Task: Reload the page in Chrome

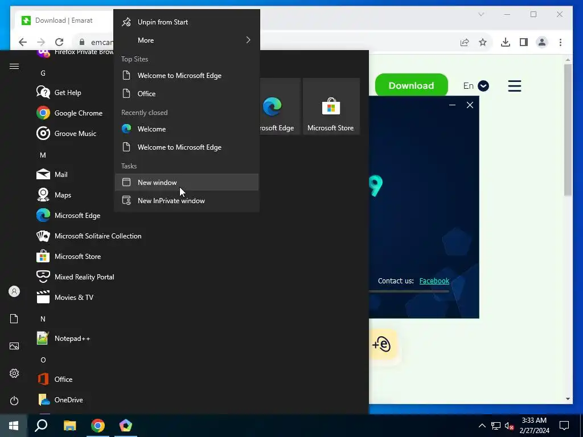Action: [x=59, y=42]
